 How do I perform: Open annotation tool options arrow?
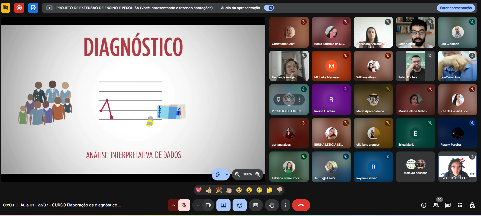[x=227, y=174]
